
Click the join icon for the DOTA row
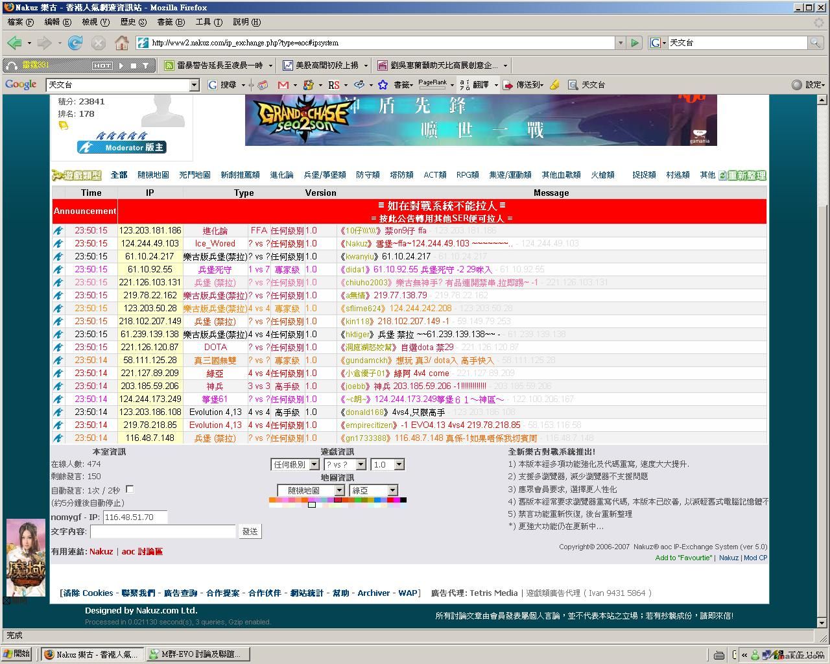(x=58, y=348)
